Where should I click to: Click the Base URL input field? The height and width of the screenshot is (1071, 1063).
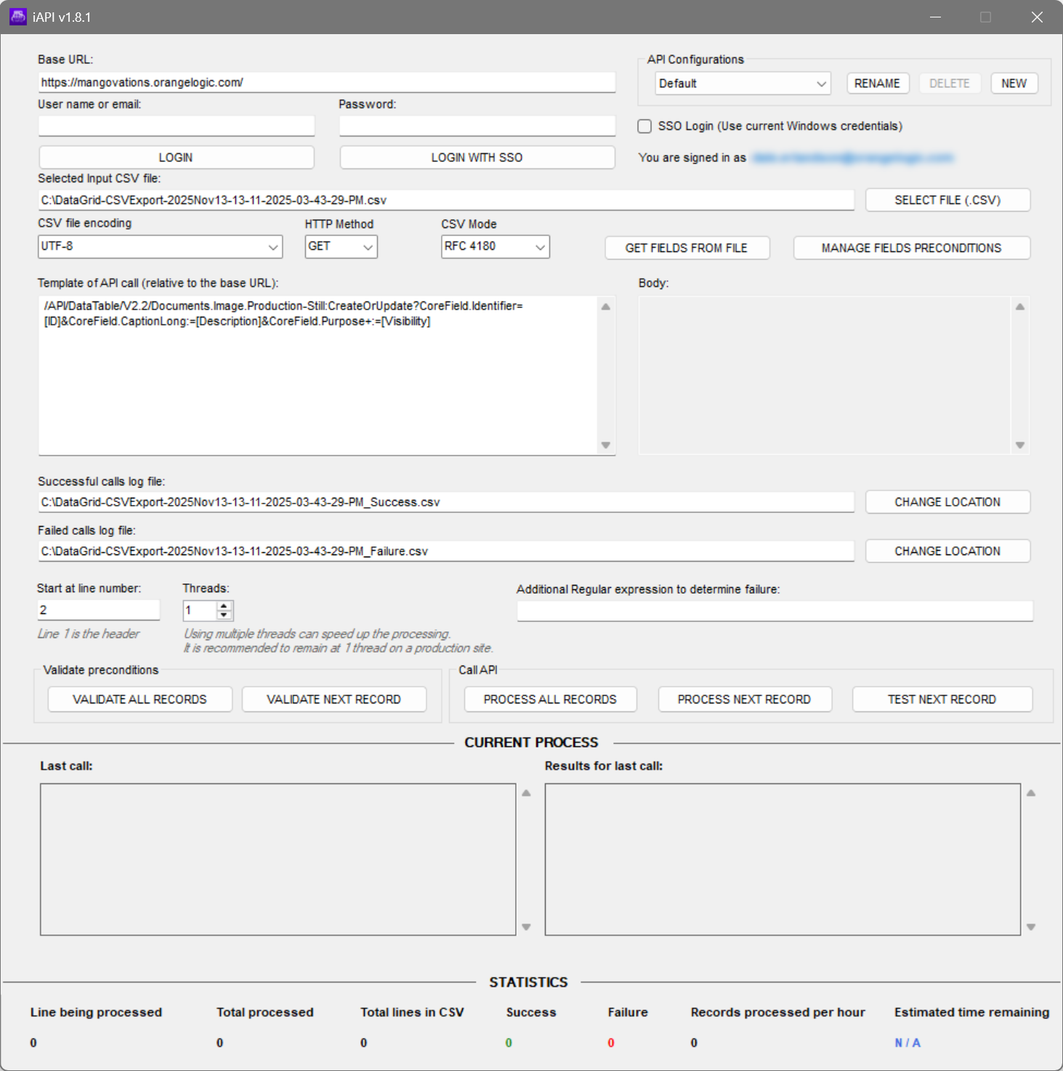pyautogui.click(x=326, y=82)
